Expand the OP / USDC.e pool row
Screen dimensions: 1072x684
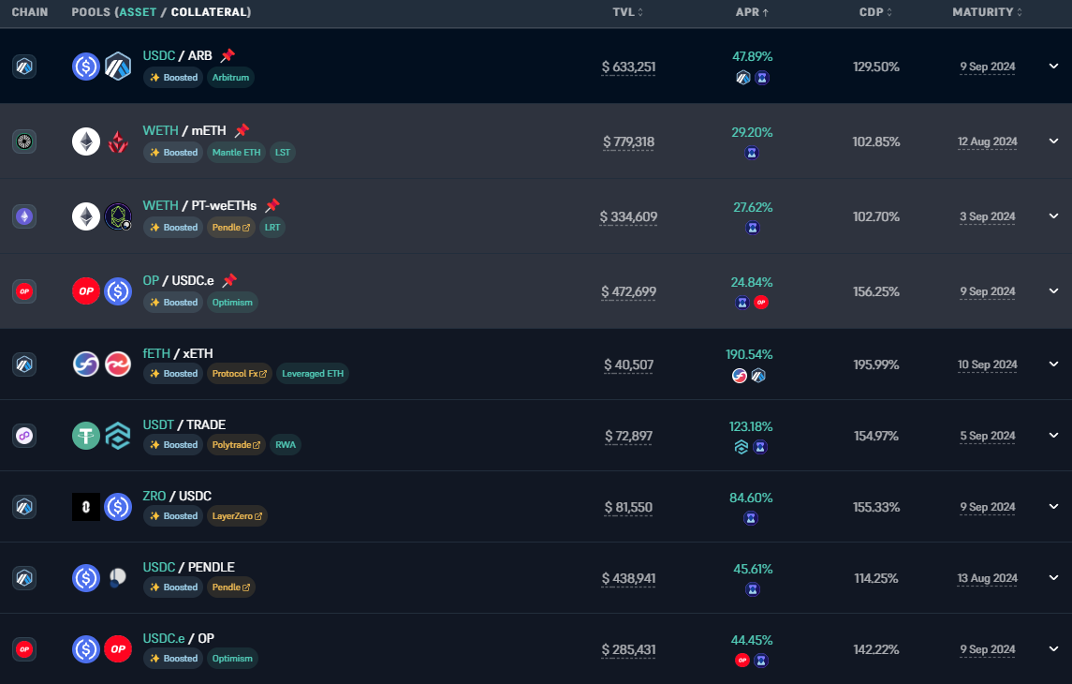pos(1053,290)
